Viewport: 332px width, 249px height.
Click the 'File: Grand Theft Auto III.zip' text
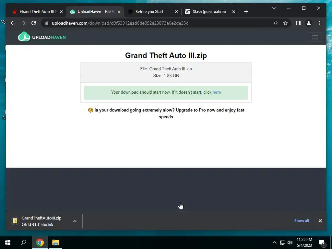pyautogui.click(x=166, y=69)
